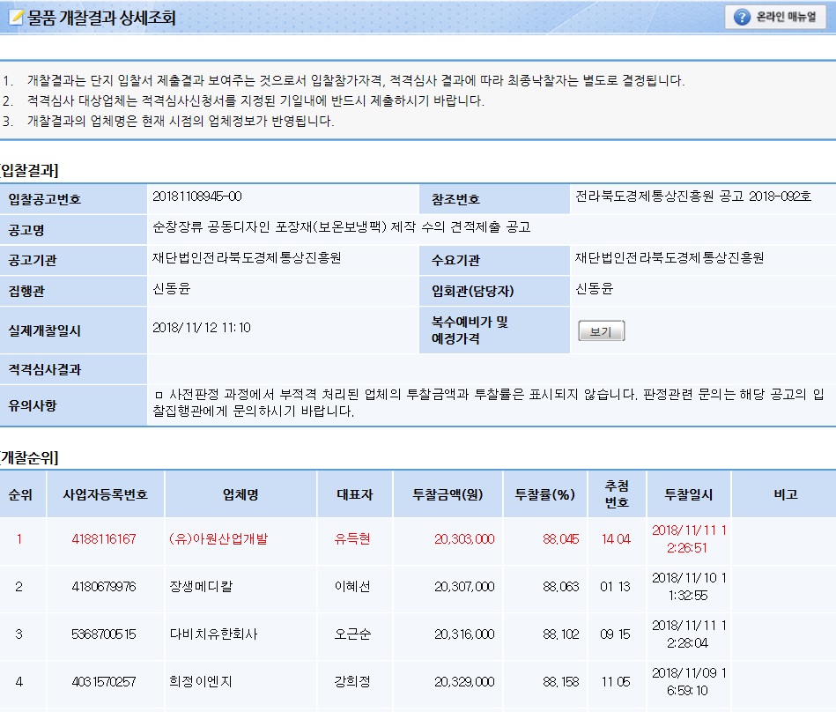
Task: Click bid amount 20,307,000 in second row
Action: pos(464,587)
